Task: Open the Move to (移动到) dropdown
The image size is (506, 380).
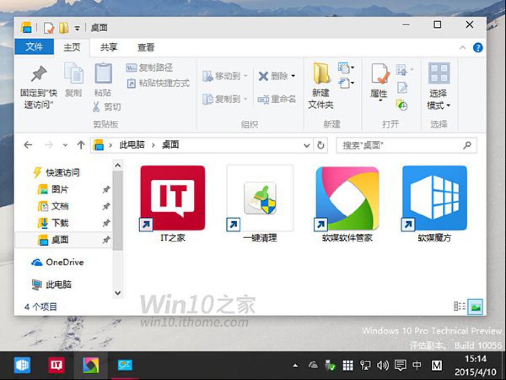Action: coord(225,76)
